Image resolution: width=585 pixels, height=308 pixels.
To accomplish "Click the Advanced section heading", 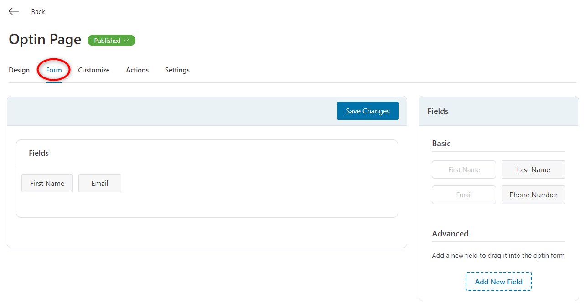I will [450, 233].
